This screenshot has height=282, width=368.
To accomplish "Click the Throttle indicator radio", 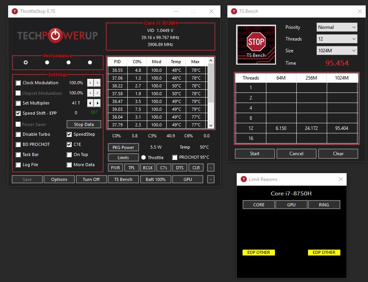I will click(x=143, y=158).
